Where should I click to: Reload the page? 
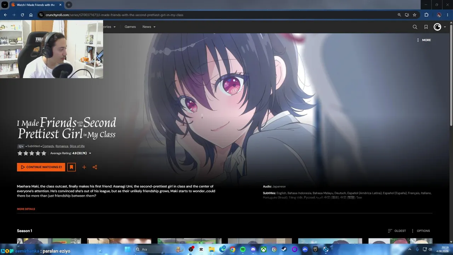22,15
